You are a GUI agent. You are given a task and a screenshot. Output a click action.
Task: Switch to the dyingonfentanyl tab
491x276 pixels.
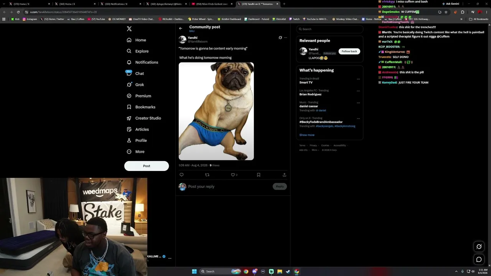click(x=166, y=4)
